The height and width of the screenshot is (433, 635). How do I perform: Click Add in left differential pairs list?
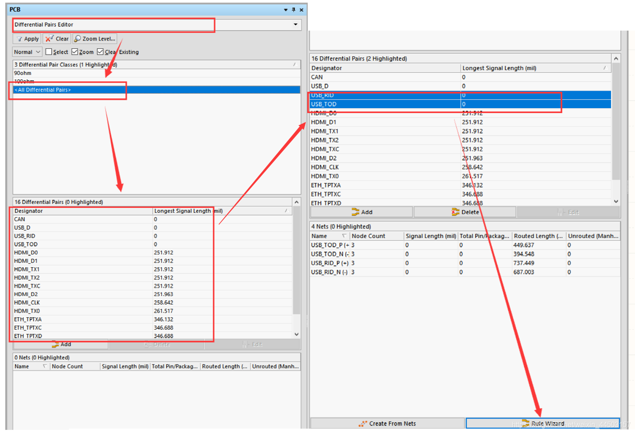tap(61, 344)
